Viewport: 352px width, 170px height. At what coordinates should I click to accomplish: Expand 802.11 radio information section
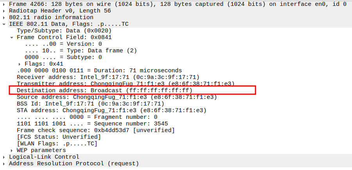tap(4, 18)
